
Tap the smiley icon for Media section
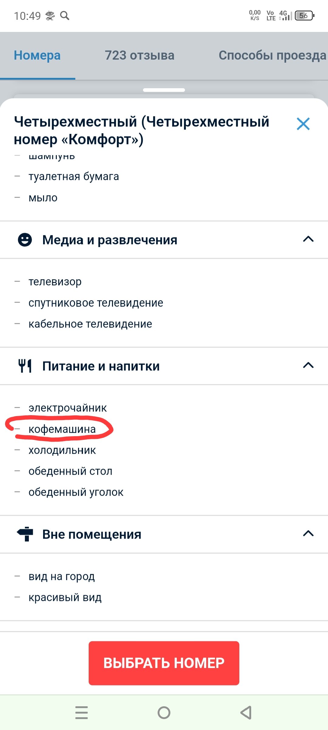coord(25,240)
